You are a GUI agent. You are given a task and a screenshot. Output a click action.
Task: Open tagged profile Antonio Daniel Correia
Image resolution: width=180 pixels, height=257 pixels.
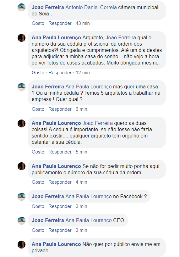(91, 7)
